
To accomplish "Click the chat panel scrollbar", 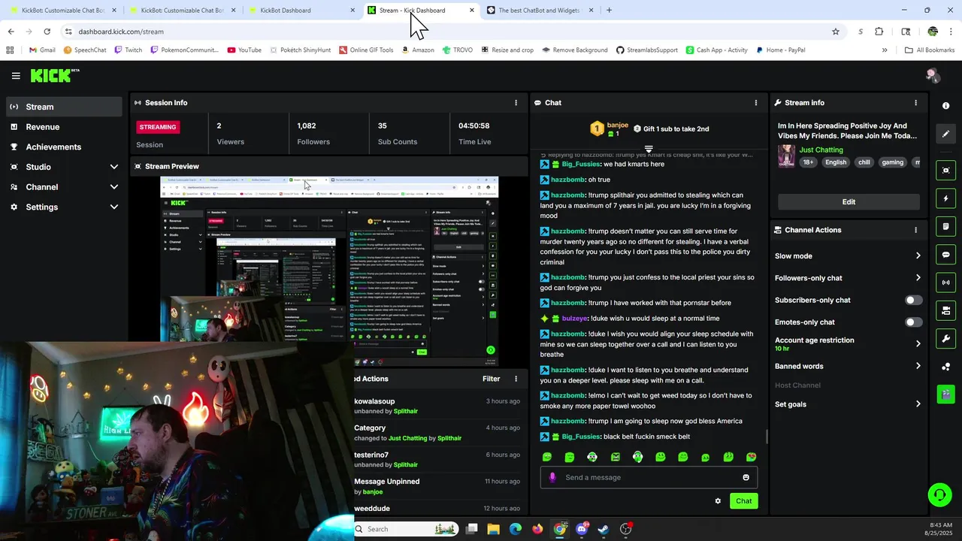I will [766, 437].
